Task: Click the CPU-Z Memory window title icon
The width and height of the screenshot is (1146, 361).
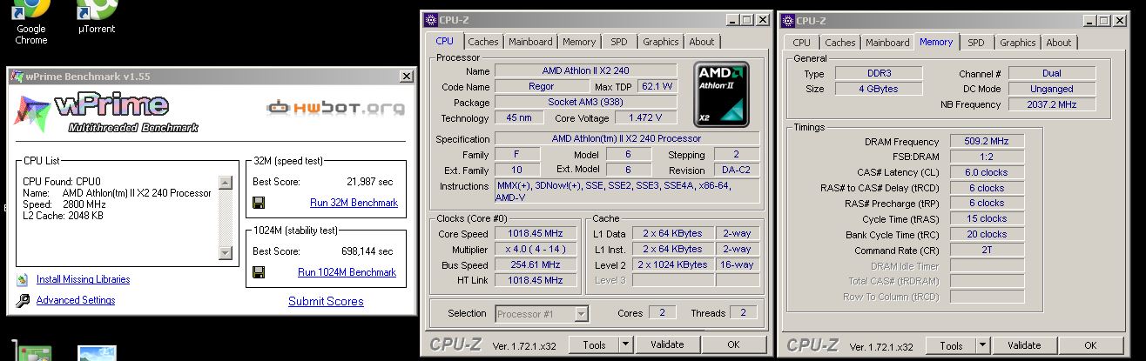Action: pyautogui.click(x=787, y=20)
